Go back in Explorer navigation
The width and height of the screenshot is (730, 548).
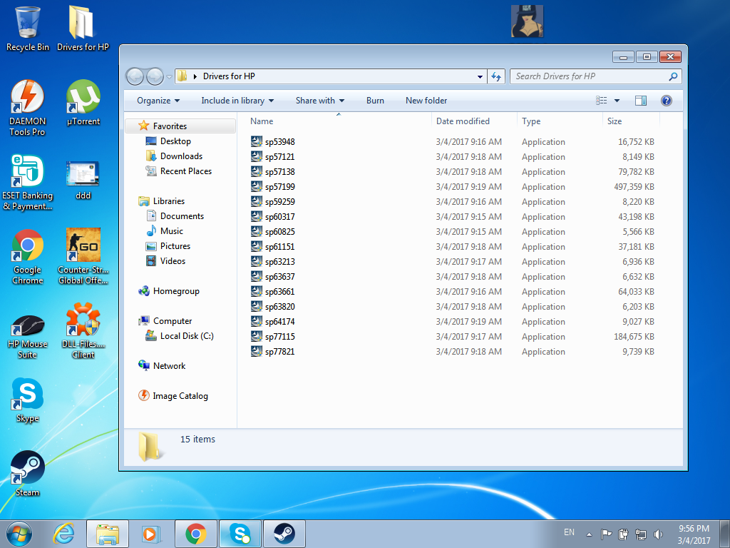(135, 76)
